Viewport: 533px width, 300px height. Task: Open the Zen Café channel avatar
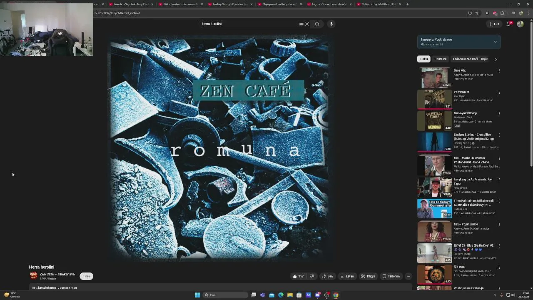(x=33, y=276)
